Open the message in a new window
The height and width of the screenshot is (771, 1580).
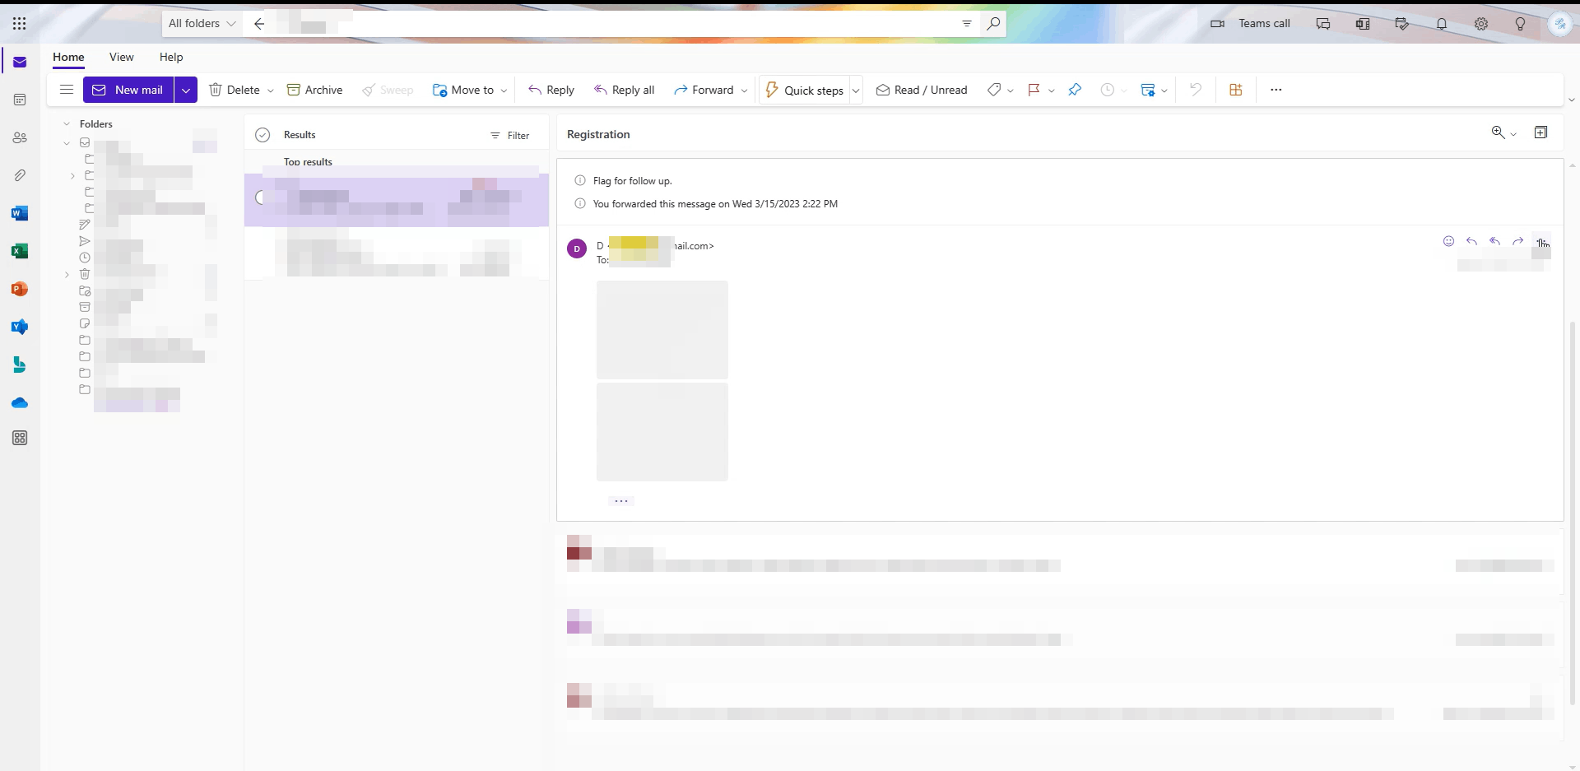(1540, 132)
